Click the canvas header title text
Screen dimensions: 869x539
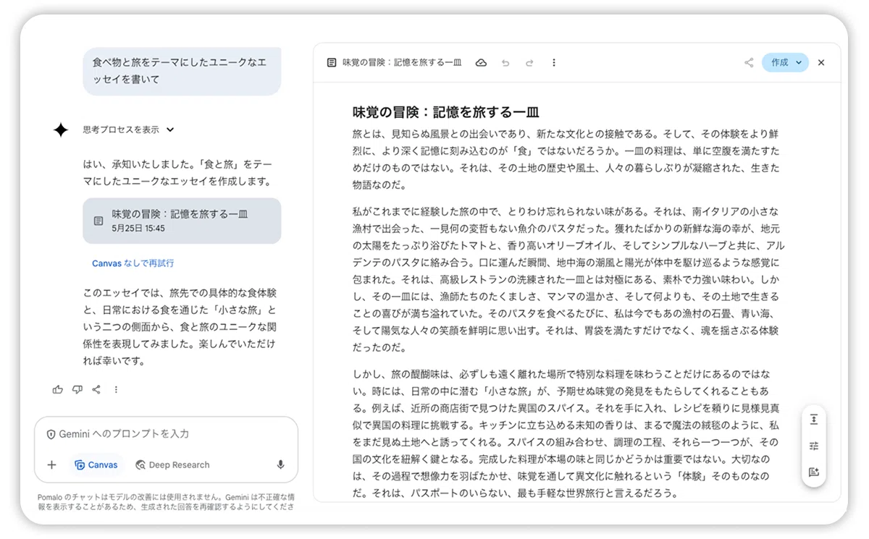click(x=402, y=63)
